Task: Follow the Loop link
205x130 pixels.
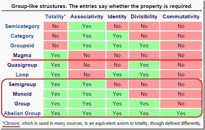Action: pos(22,75)
